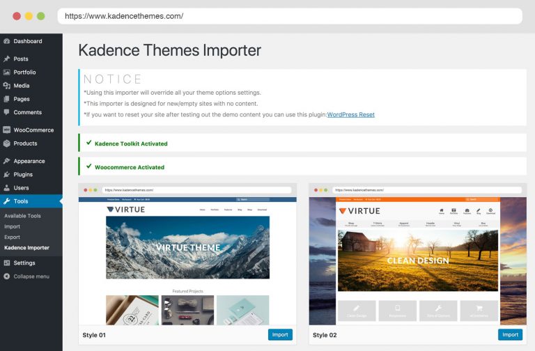Click the Collapse menu arrow icon
535x351 pixels.
click(6, 276)
